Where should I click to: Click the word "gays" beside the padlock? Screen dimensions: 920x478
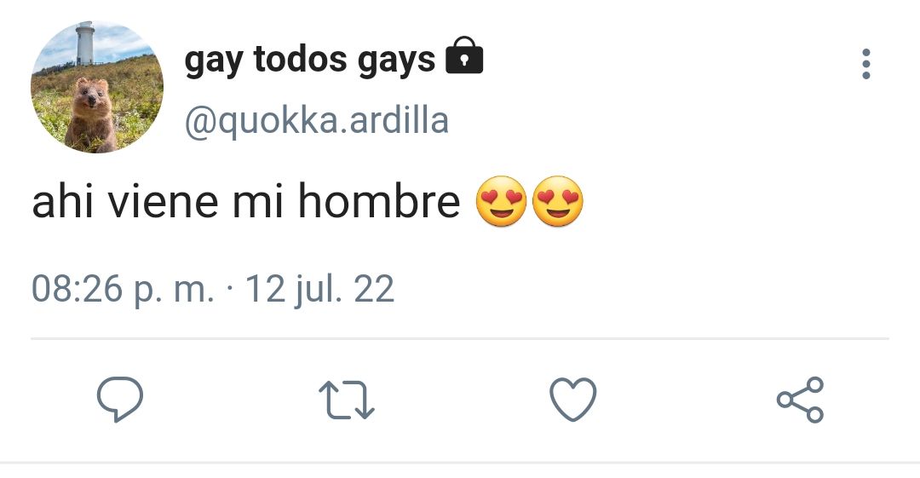[397, 61]
